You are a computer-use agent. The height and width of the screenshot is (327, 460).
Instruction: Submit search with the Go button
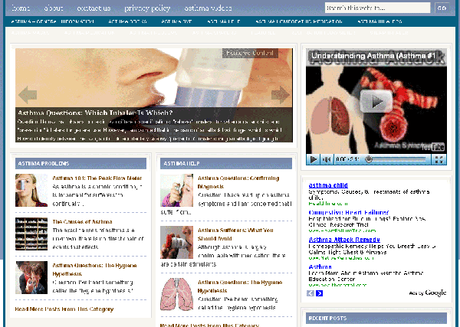click(442, 8)
